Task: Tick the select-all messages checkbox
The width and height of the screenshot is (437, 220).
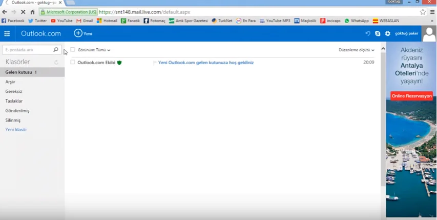Action: pyautogui.click(x=72, y=50)
